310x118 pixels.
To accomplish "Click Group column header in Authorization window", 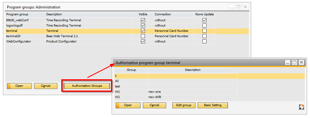I will pyautogui.click(x=131, y=70).
